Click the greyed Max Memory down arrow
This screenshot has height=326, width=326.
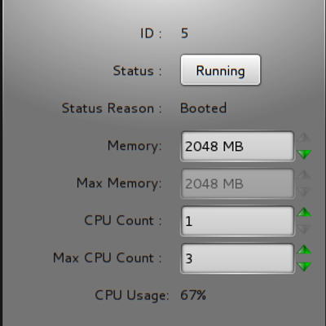tap(304, 192)
